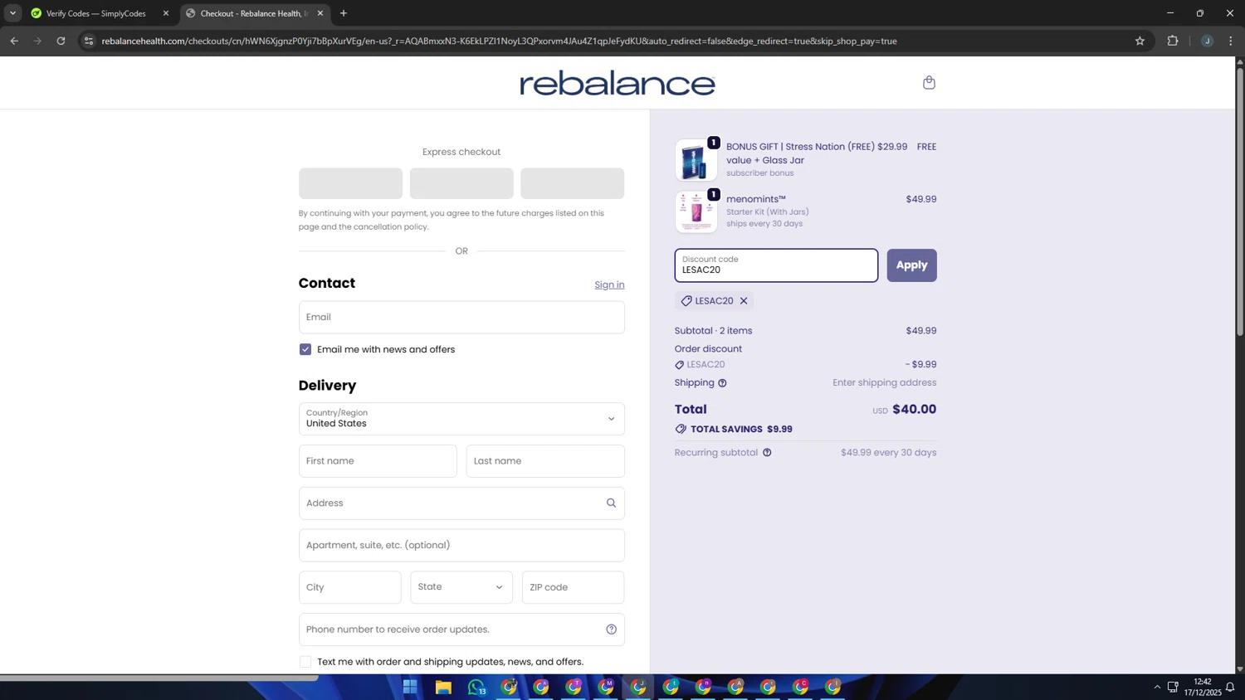Click the rebalance logo

(x=618, y=83)
